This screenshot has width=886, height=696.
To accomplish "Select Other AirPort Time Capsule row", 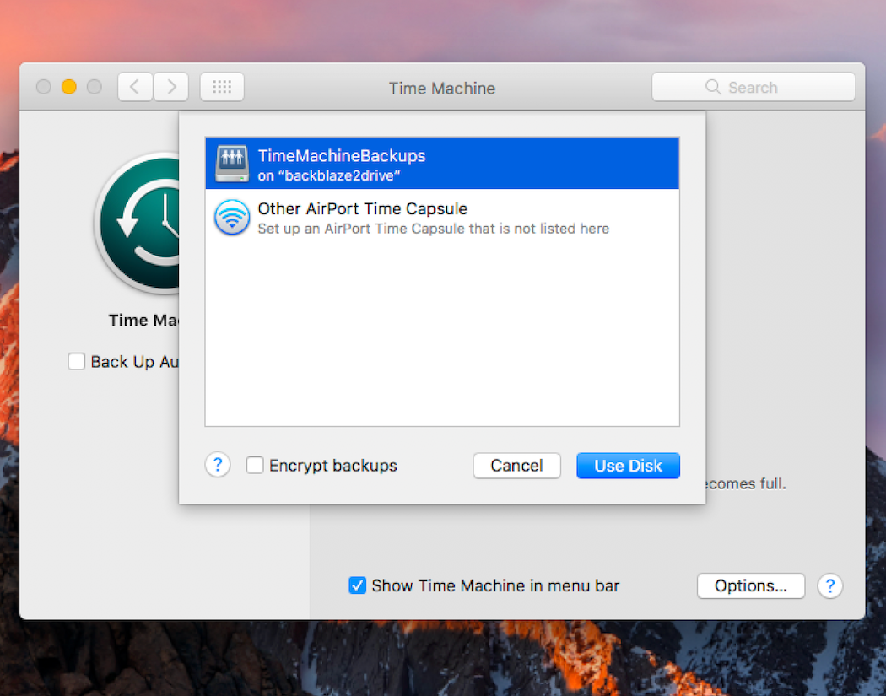I will [x=442, y=217].
